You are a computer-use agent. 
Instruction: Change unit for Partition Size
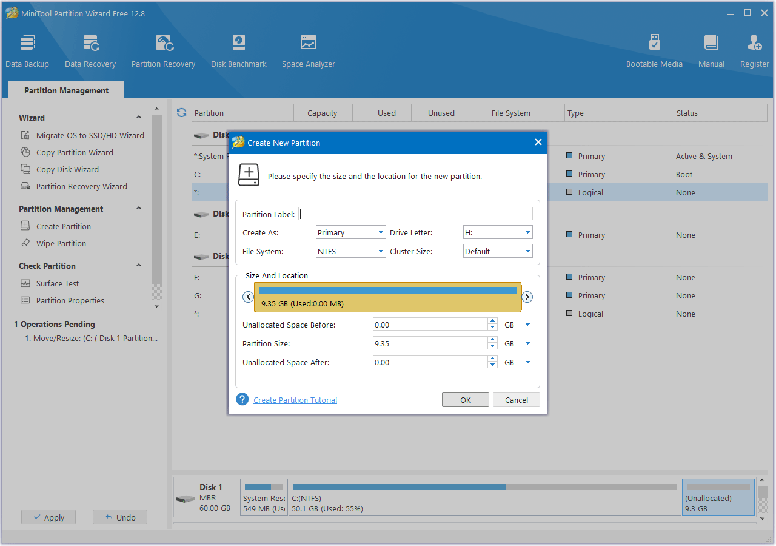coord(527,344)
